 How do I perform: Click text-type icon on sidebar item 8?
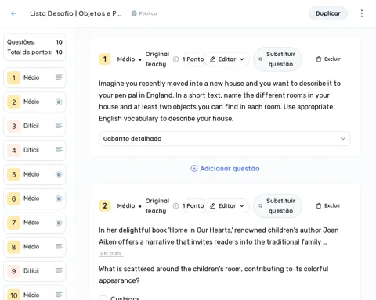(59, 246)
